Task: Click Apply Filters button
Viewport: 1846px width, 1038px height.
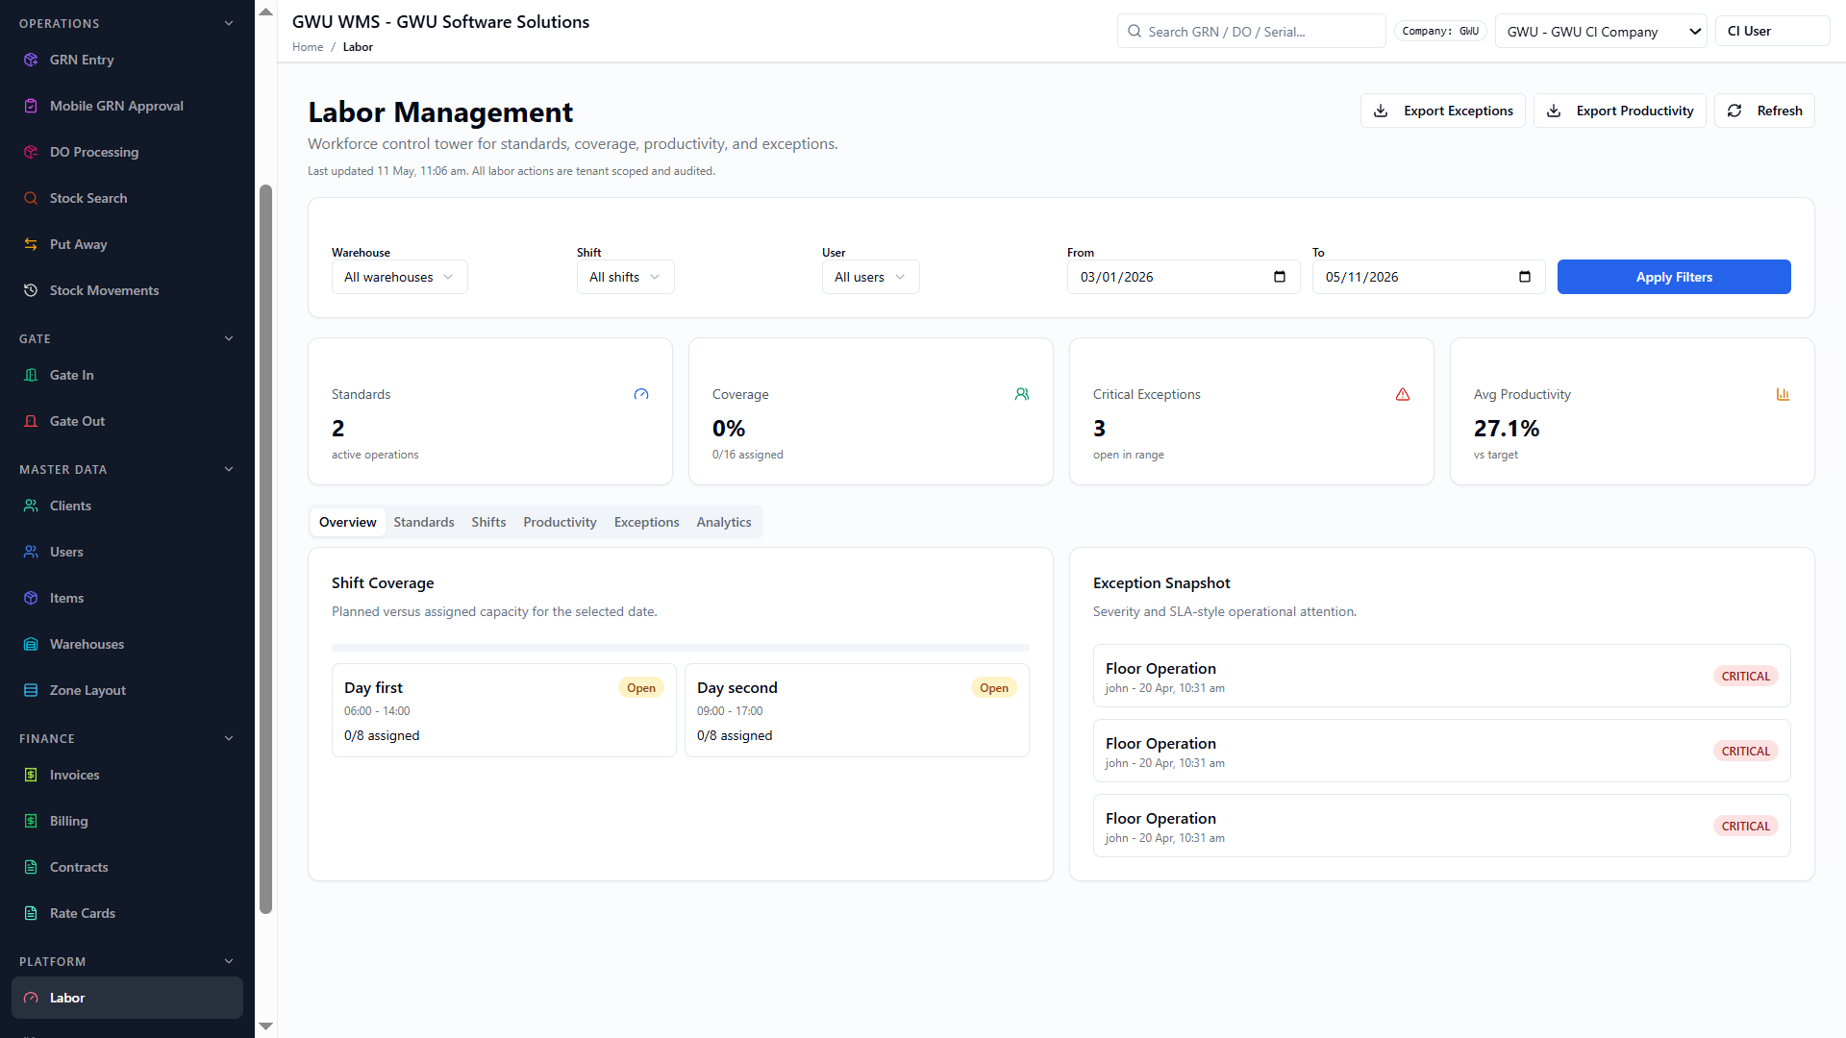Action: [x=1674, y=277]
